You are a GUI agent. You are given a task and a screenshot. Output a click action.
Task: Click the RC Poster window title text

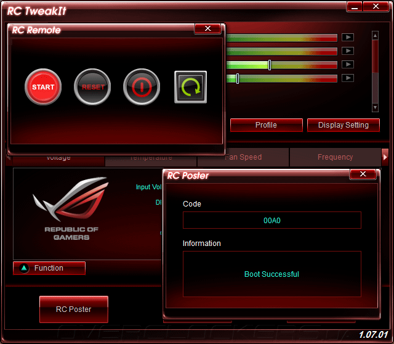[x=188, y=176]
